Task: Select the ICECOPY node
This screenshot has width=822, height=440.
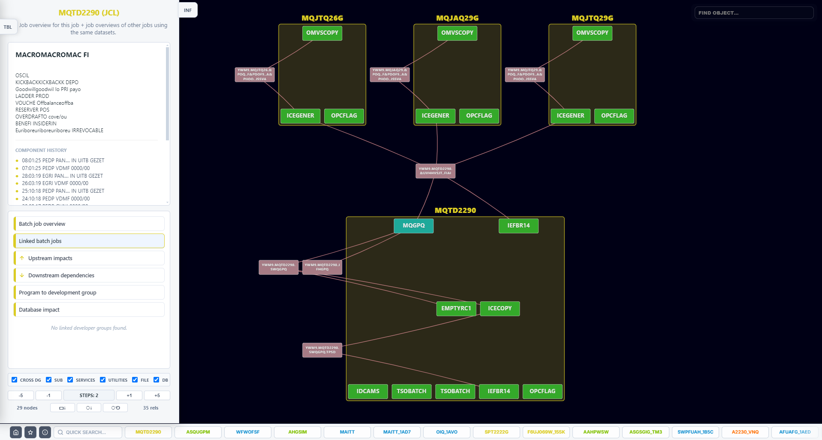Action: coord(500,309)
